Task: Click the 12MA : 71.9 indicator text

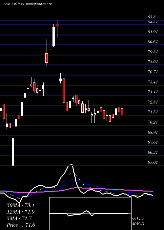Action: (x=21, y=212)
